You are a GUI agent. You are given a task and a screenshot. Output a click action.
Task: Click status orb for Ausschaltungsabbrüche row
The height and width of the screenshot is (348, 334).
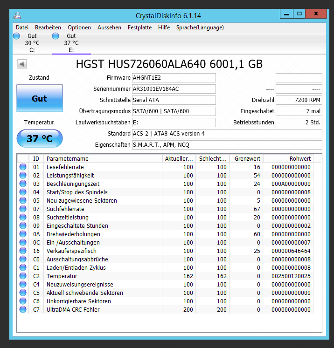pos(23,259)
